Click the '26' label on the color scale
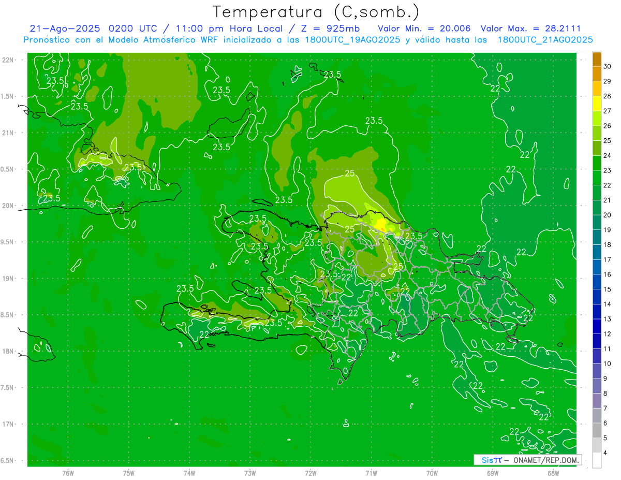Viewport: 621px width, 480px height. [x=608, y=126]
